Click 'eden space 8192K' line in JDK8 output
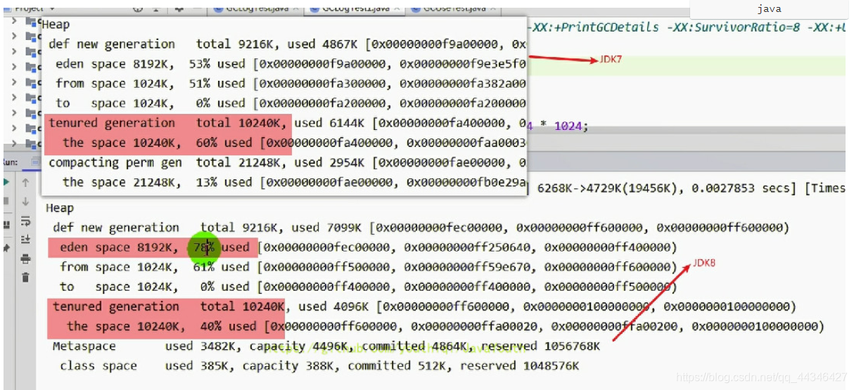The image size is (854, 390). 369,247
